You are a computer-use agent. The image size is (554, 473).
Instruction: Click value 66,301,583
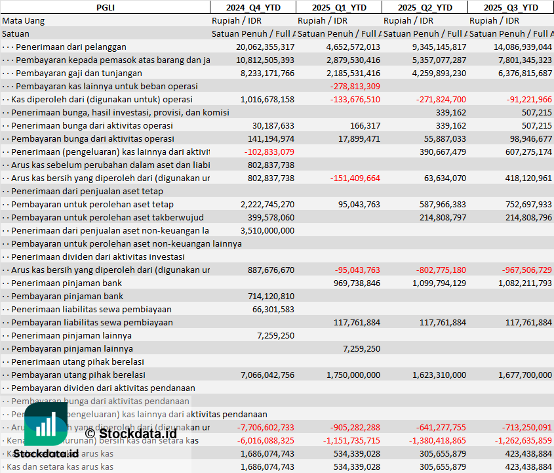point(273,310)
